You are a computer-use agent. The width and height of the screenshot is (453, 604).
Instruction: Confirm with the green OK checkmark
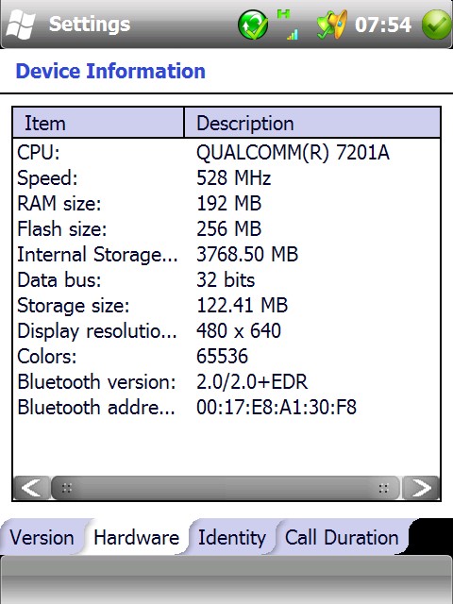[437, 25]
